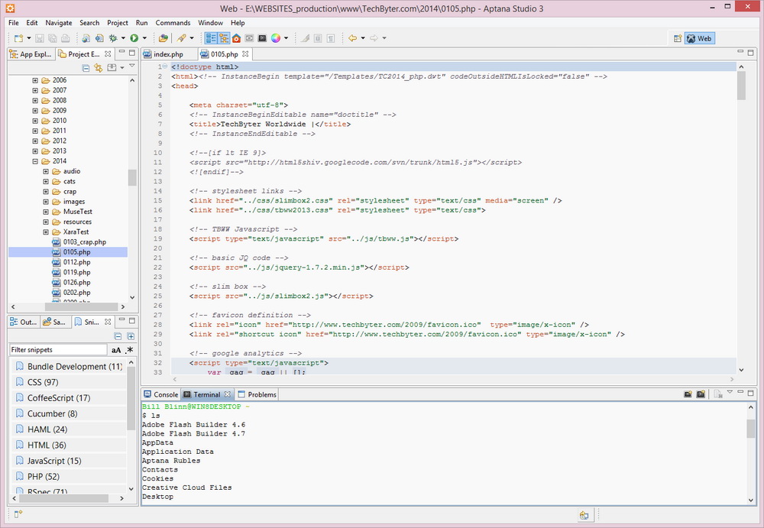The image size is (764, 528).
Task: Expand the 2006 folder
Action: (x=35, y=80)
